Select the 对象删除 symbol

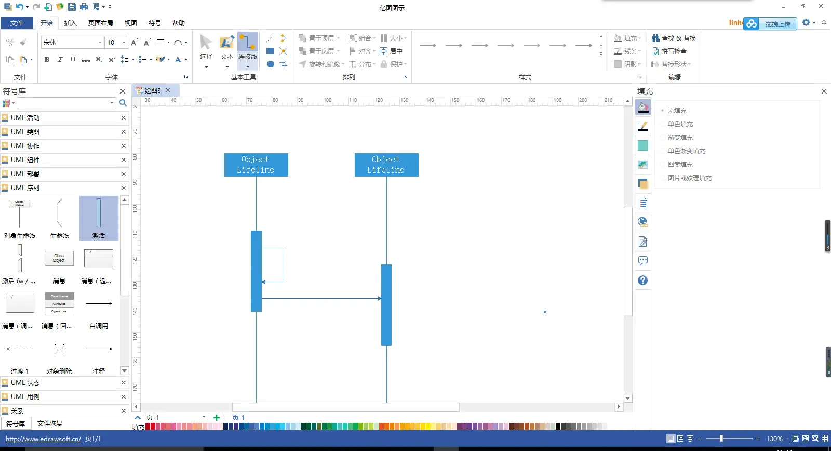click(x=59, y=356)
